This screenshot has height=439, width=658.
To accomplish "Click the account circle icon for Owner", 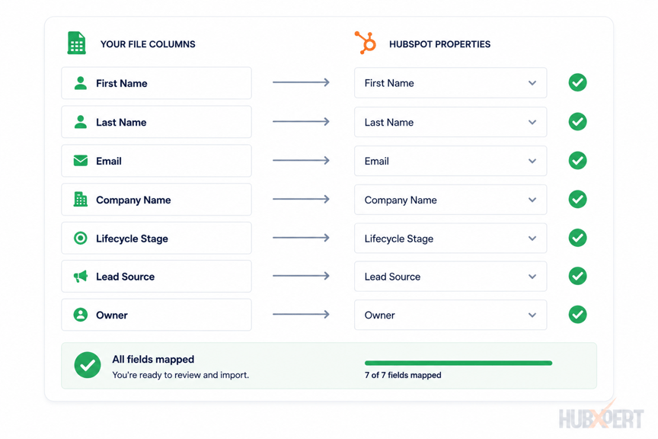I will [80, 315].
